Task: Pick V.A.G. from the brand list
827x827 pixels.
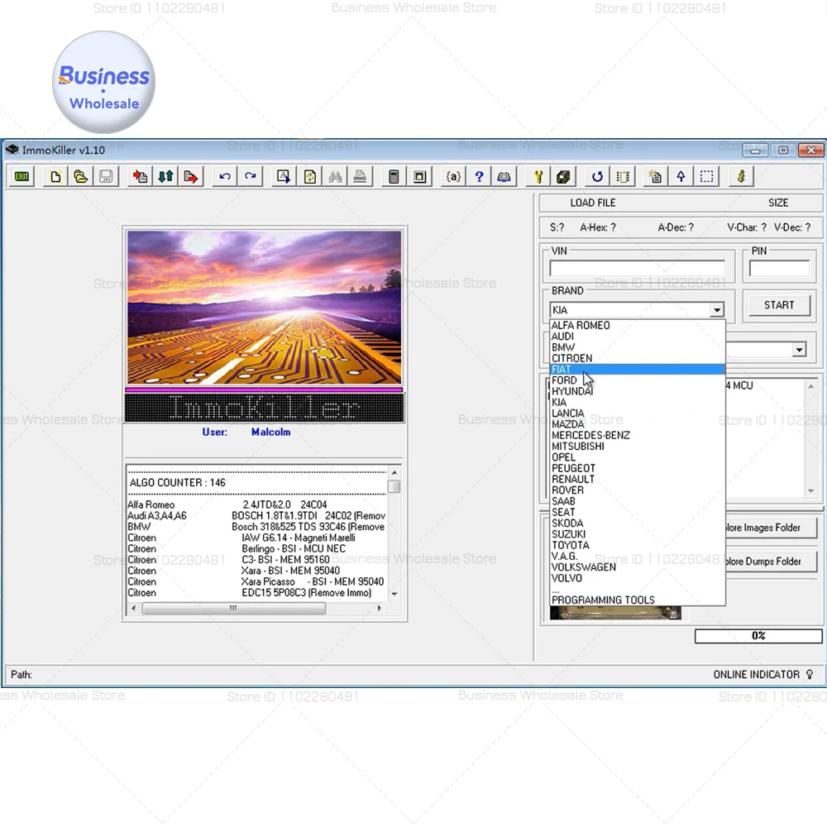Action: [x=637, y=556]
